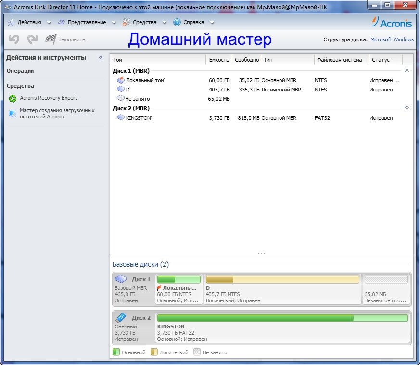Sort by Файловая система column header
Viewport: 420px width, 365px height.
click(342, 60)
